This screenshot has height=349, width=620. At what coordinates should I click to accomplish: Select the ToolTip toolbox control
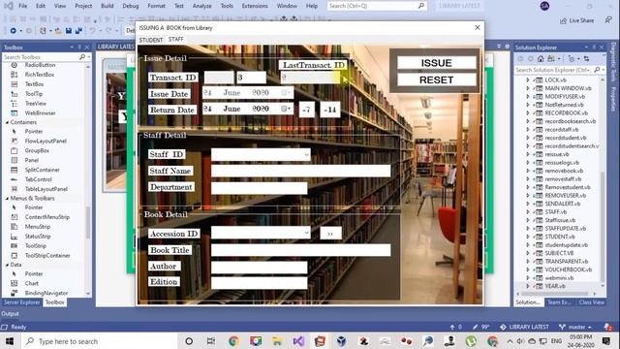(x=34, y=94)
